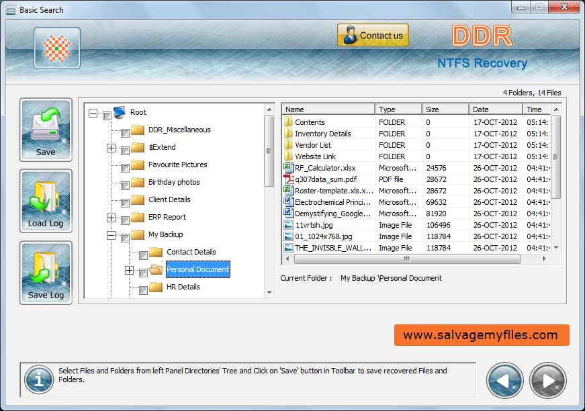Click the My Backup folder icon

(x=138, y=234)
